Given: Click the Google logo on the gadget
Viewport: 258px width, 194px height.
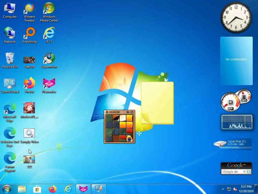Looking at the screenshot, I should coord(236,165).
